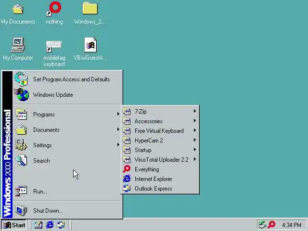Select the 'Everything' text entry
Screen dimensions: 308x231
[x=147, y=169]
